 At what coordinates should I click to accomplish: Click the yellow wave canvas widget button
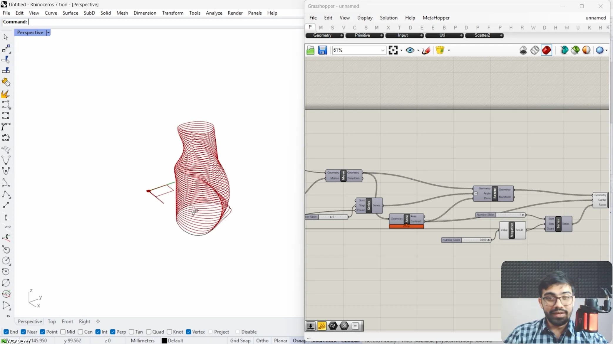(321, 326)
